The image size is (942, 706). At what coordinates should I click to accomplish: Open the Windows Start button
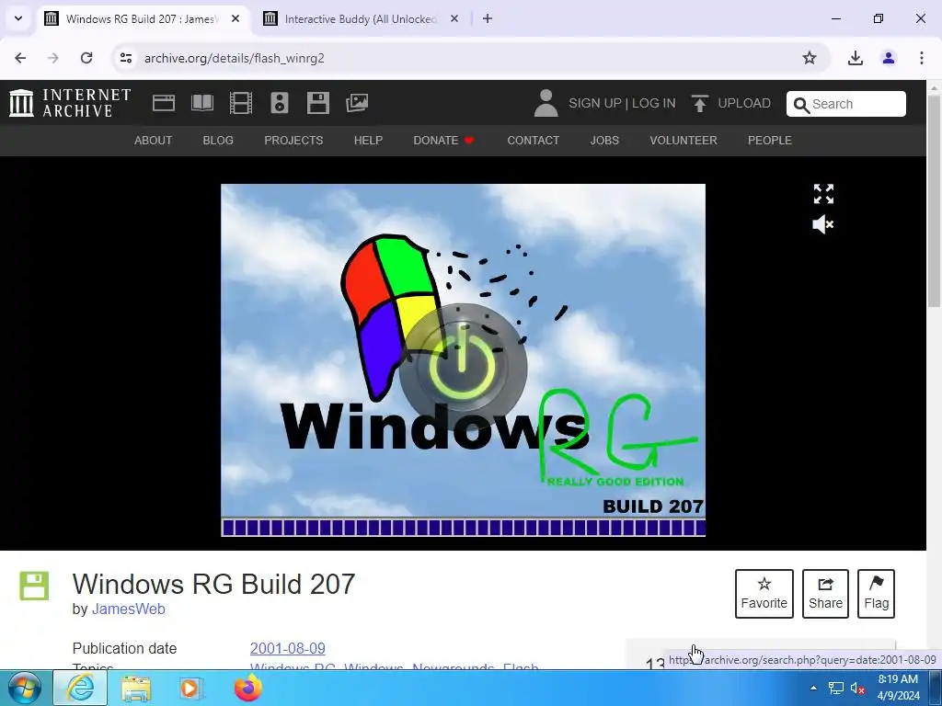(25, 688)
